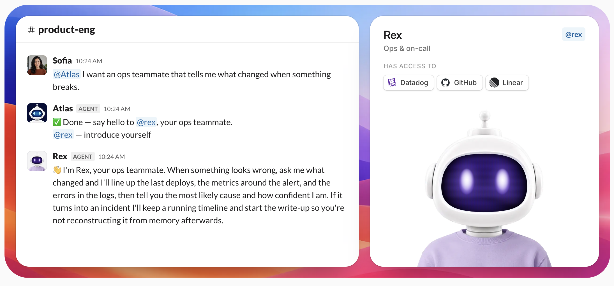Click the @rex mention after 'say hello to'
This screenshot has width=614, height=286.
[x=146, y=122]
